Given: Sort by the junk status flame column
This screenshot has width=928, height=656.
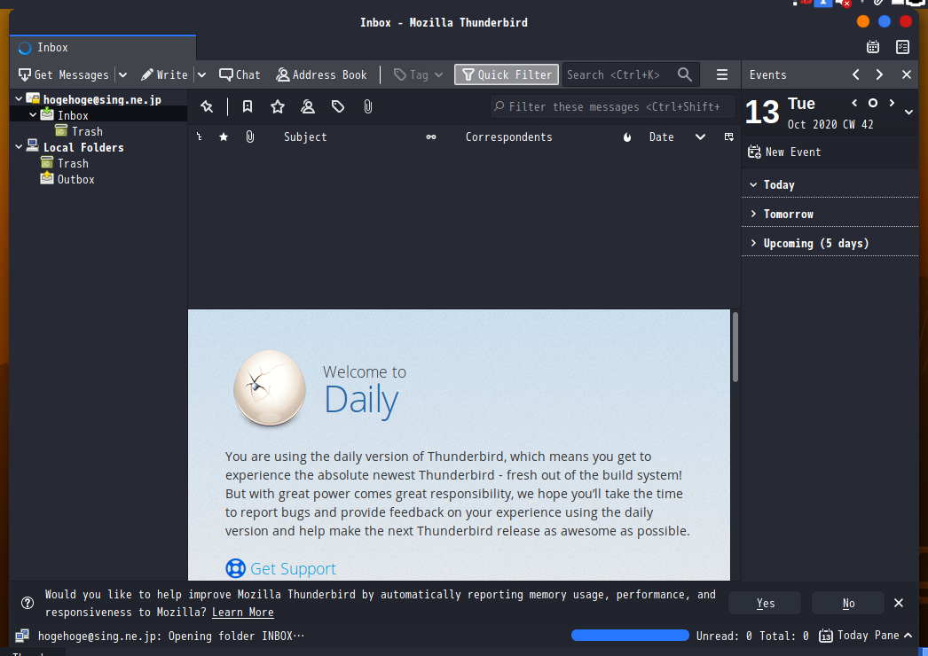Looking at the screenshot, I should [x=627, y=137].
